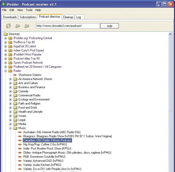Click the Add button

[x=109, y=26]
